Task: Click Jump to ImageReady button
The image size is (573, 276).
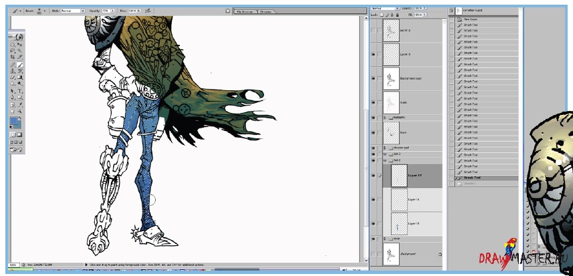Action: (16, 150)
